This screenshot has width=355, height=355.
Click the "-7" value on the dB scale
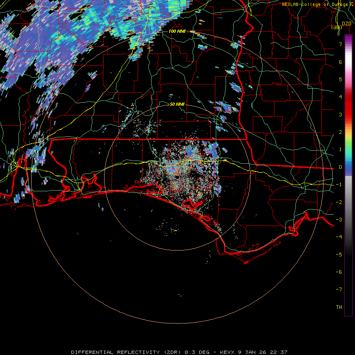coord(339,290)
